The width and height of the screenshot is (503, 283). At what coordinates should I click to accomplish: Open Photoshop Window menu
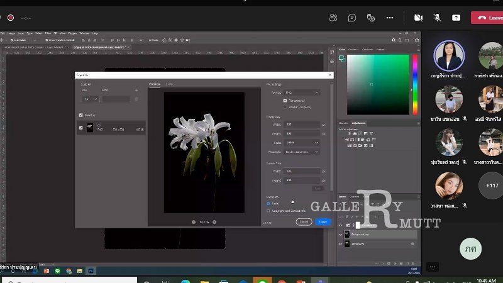[x=84, y=33]
